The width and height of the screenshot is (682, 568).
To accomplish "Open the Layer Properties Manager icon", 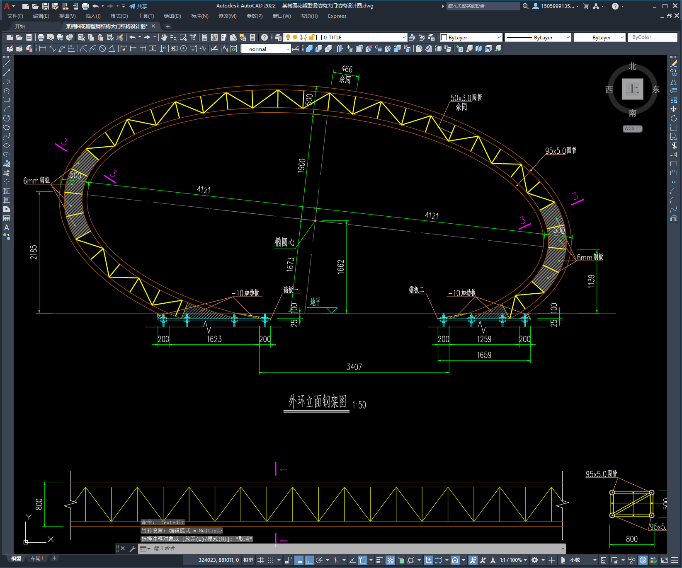I will (x=278, y=37).
